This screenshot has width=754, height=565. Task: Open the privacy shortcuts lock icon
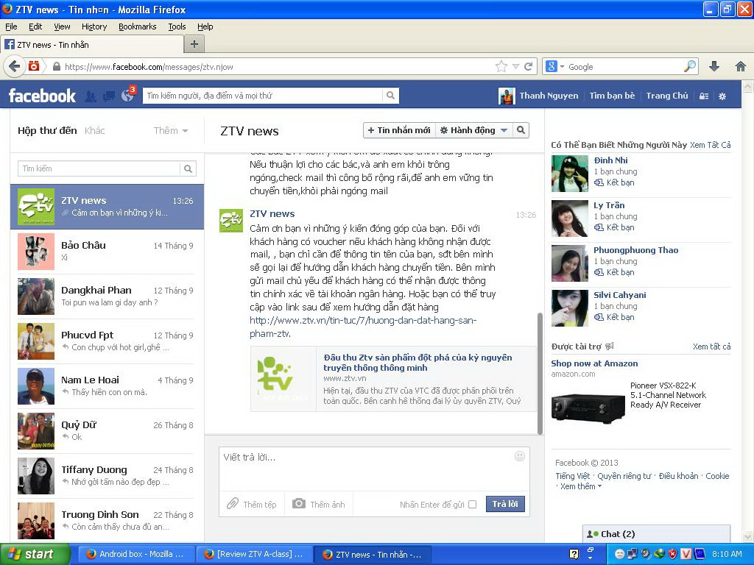[703, 96]
